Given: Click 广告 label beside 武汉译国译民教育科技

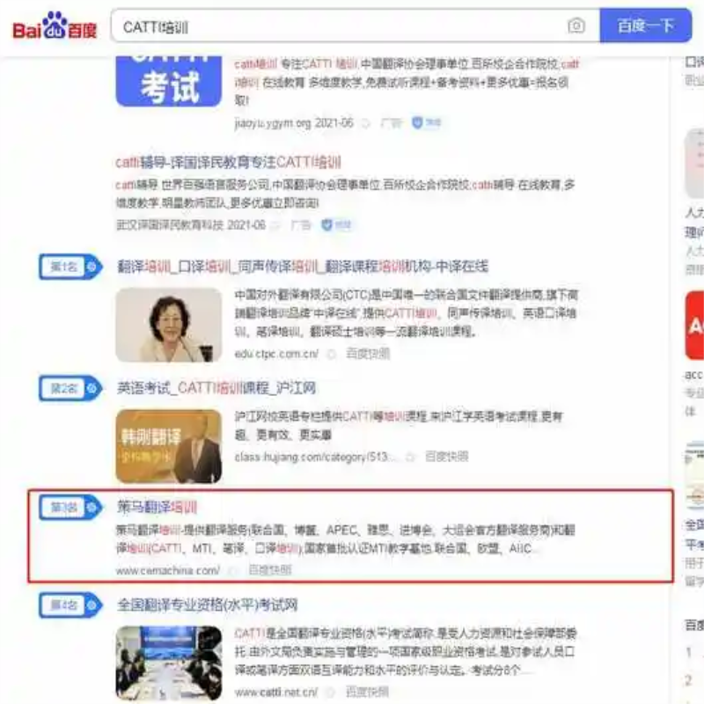Looking at the screenshot, I should (301, 224).
